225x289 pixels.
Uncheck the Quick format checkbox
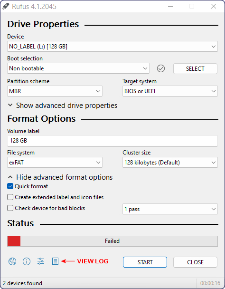10,186
